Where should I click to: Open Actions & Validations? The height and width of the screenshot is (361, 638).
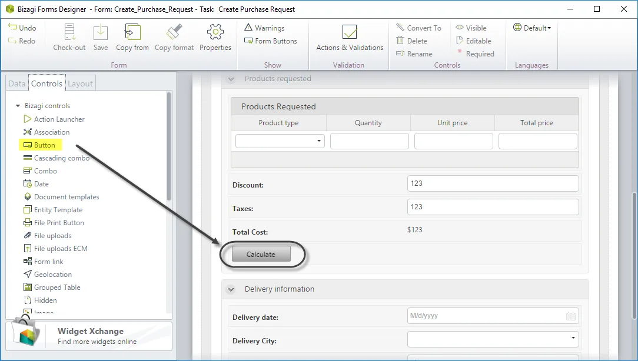[350, 37]
